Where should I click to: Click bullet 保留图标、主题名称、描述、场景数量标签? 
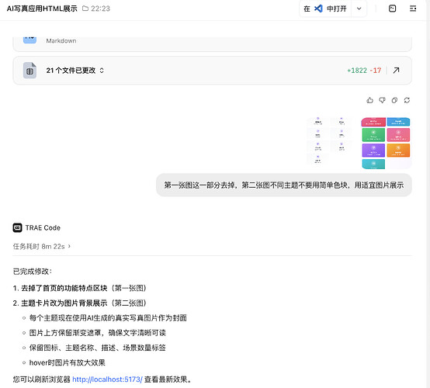tap(98, 348)
